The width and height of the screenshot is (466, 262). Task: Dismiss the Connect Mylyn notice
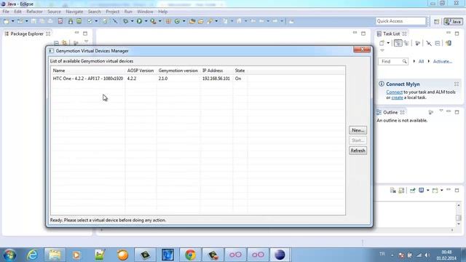[457, 84]
